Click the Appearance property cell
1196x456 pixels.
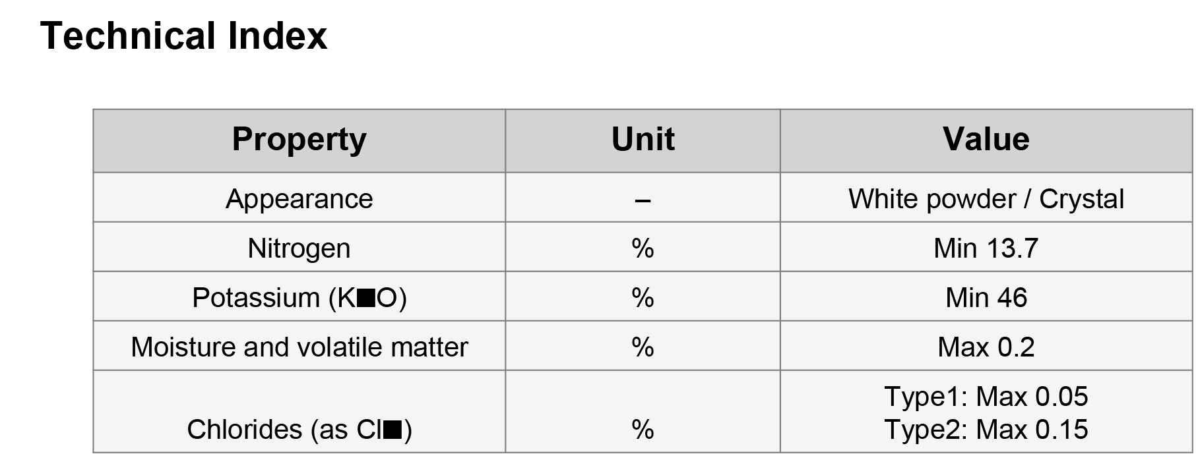click(299, 199)
